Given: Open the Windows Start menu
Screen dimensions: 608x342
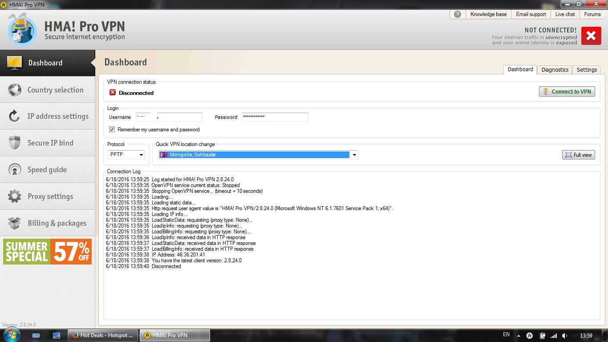Looking at the screenshot, I should [12, 335].
